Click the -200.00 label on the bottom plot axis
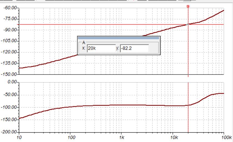The width and height of the screenshot is (233, 142). pyautogui.click(x=9, y=132)
